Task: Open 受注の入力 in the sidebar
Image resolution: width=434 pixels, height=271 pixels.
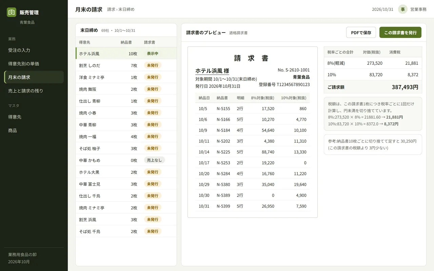Action: [x=34, y=50]
